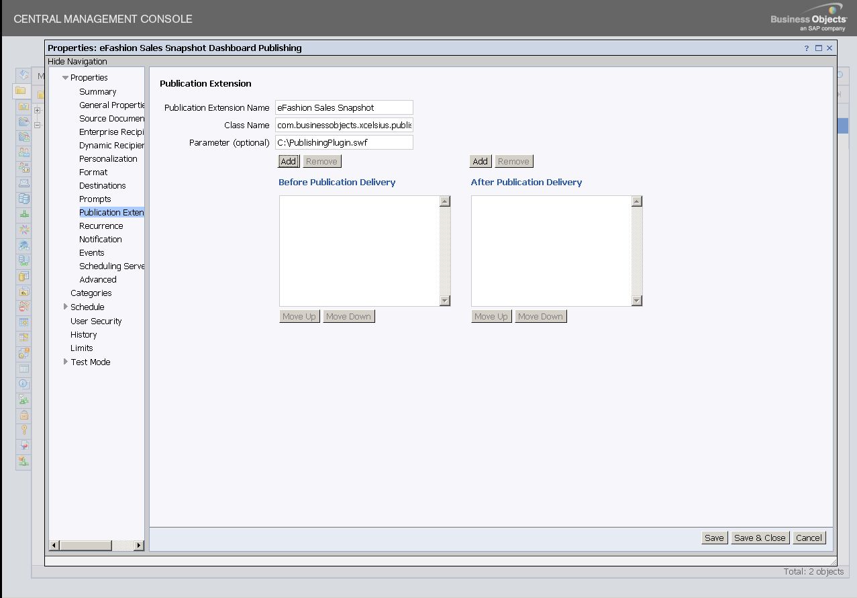Viewport: 857px width, 598px height.
Task: Click inside the After Publication Delivery list
Action: tap(551, 251)
